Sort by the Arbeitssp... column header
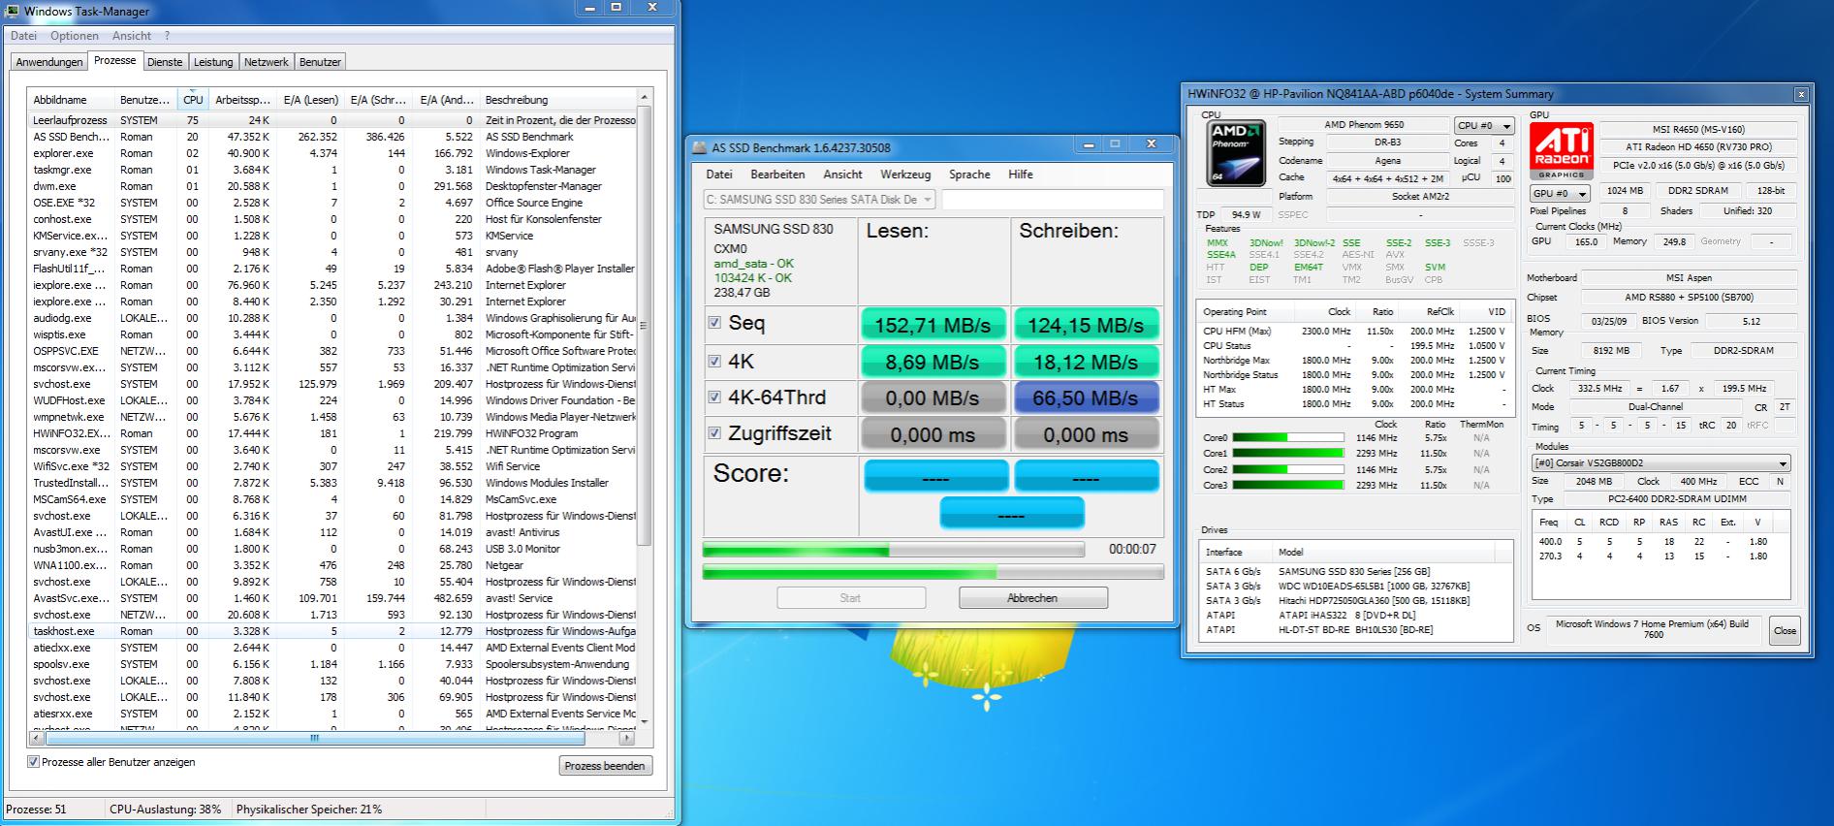The height and width of the screenshot is (826, 1834). tap(241, 100)
